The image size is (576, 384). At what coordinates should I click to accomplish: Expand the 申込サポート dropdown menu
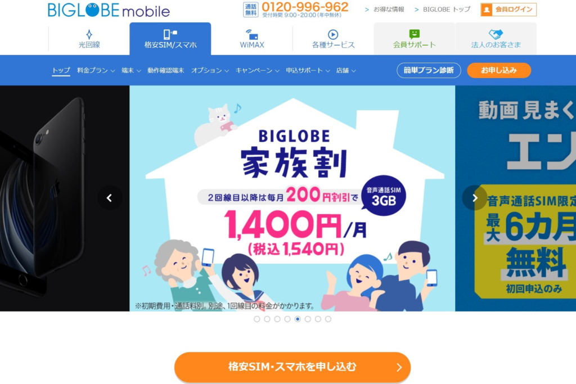308,70
